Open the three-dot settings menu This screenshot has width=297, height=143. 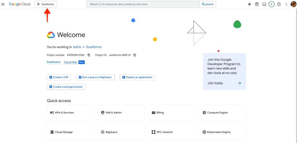pyautogui.click(x=286, y=4)
